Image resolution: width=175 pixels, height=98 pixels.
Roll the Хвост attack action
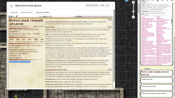point(48,43)
